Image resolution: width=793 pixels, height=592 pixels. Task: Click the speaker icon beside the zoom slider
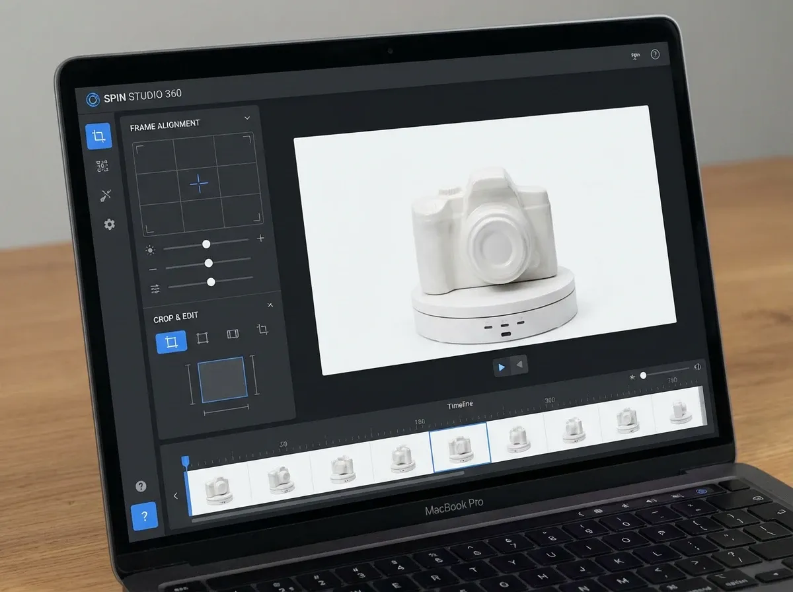pyautogui.click(x=697, y=365)
